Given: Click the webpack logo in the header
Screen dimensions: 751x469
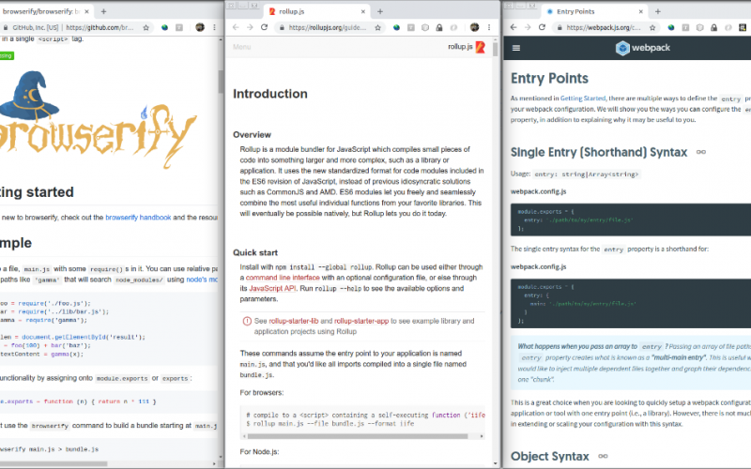Looking at the screenshot, I should click(x=642, y=48).
